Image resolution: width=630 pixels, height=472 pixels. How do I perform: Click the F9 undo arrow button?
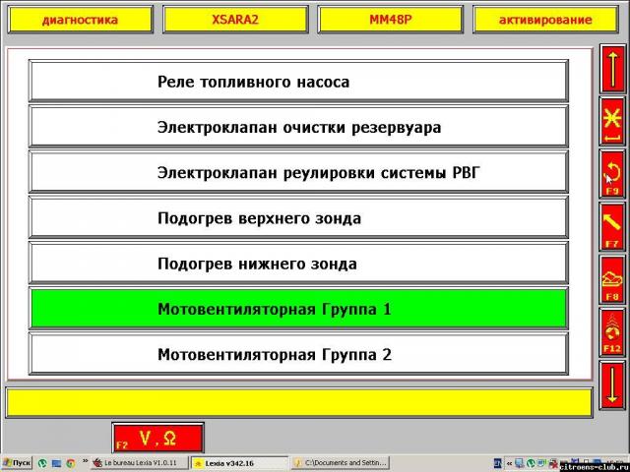click(612, 174)
